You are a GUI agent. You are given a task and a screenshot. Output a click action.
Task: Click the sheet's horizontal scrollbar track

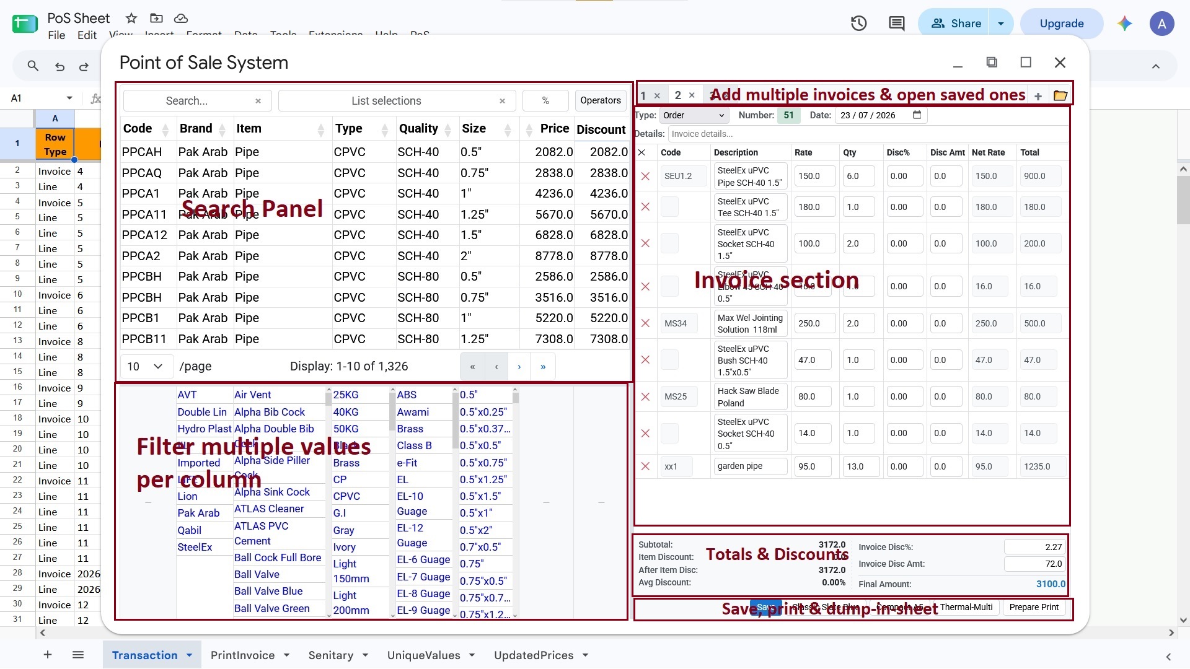[607, 633]
